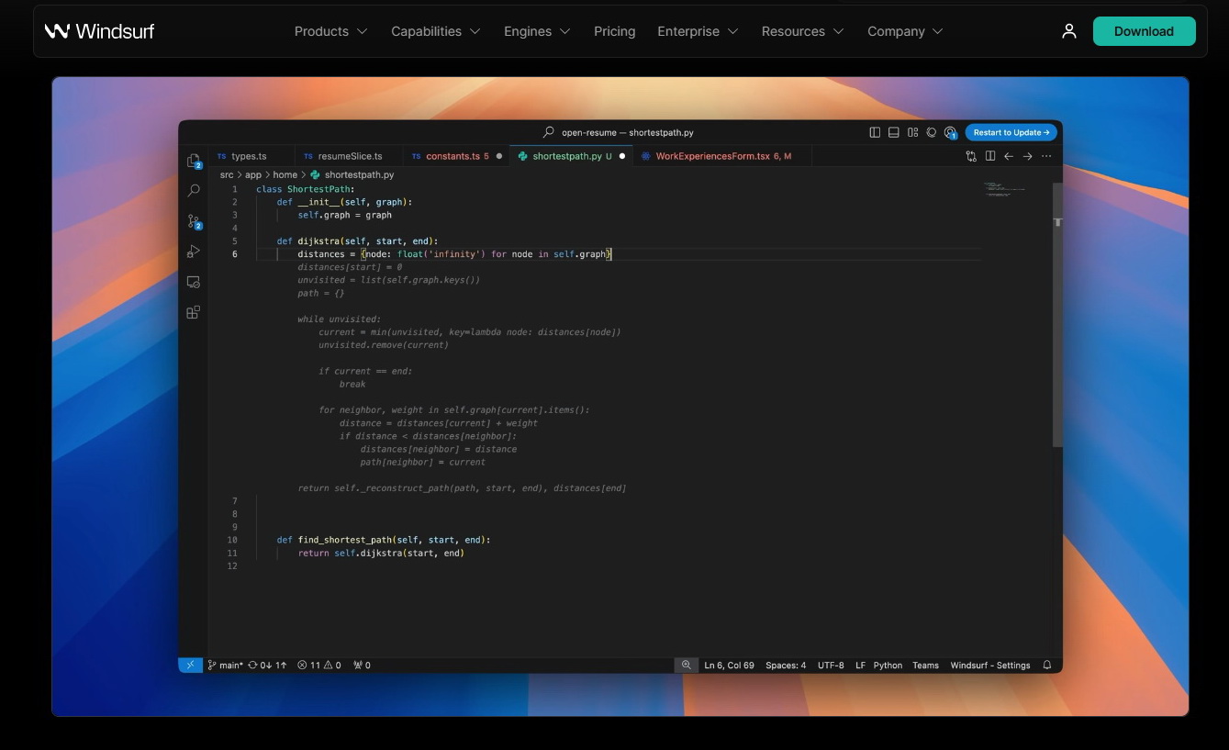Click the sync changes status item
The width and height of the screenshot is (1229, 750).
[x=268, y=665]
